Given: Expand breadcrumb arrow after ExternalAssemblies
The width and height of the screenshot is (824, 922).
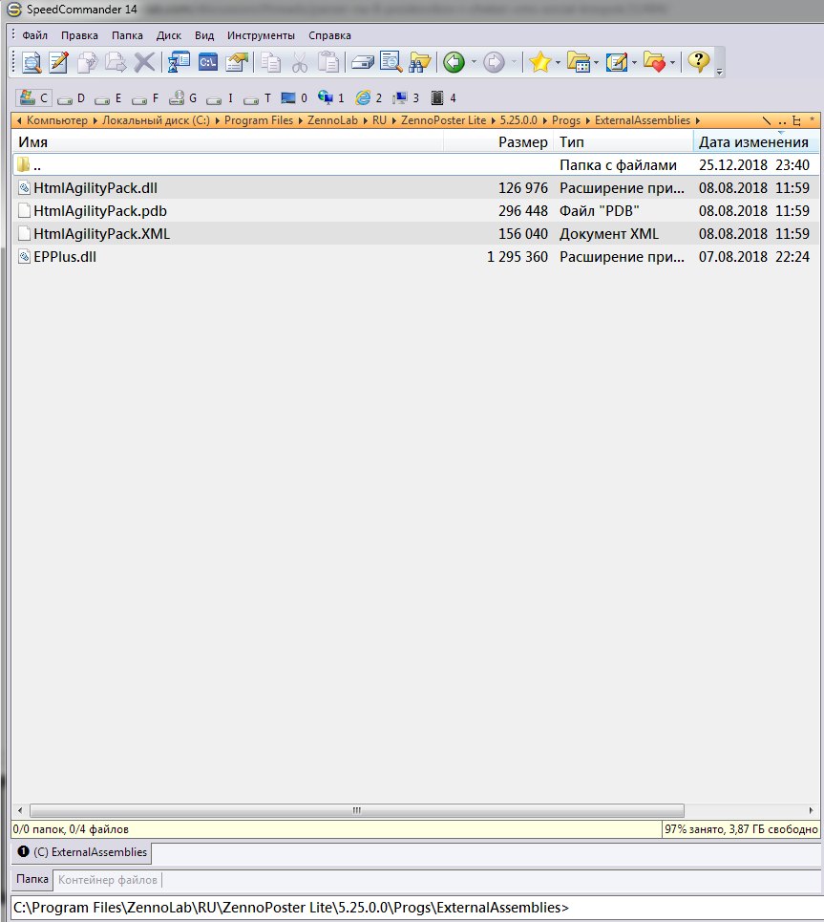Looking at the screenshot, I should click(698, 120).
